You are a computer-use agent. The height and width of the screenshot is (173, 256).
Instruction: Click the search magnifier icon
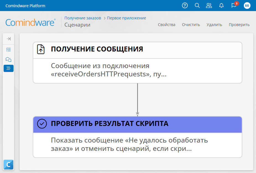197,5
